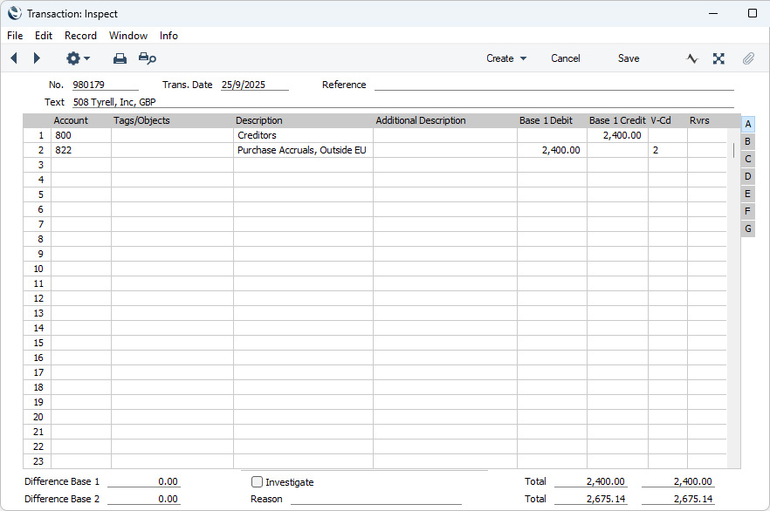Open the Window menu

pos(128,35)
